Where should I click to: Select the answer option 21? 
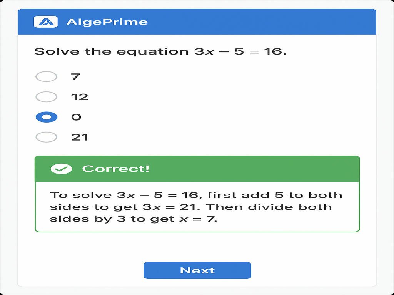tap(46, 137)
